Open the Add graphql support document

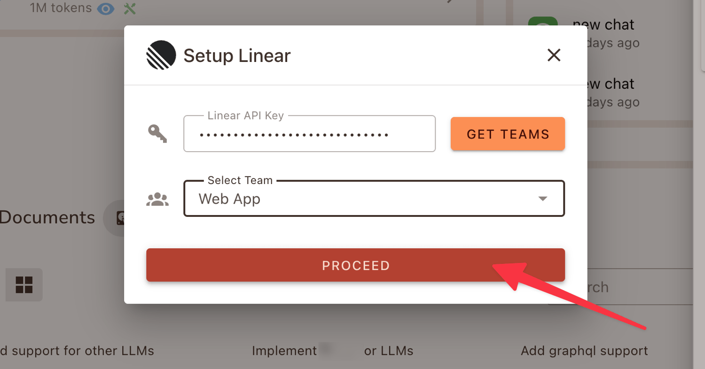coord(584,350)
